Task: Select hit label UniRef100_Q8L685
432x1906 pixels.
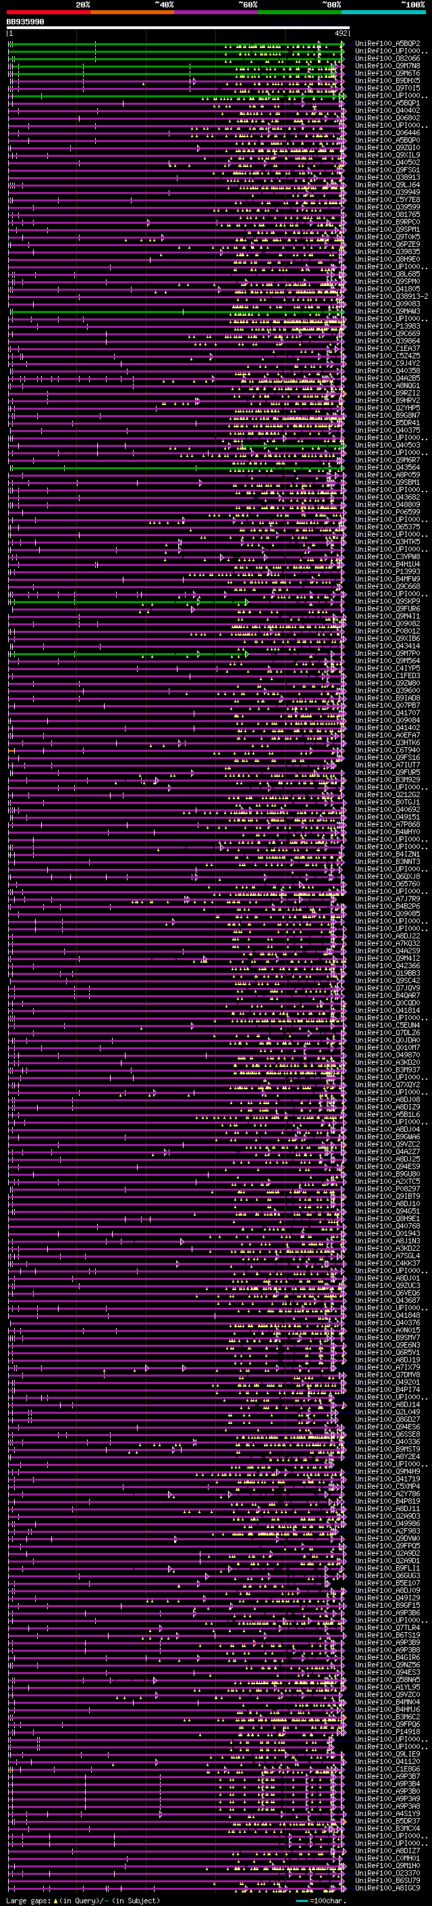Action: pos(387,274)
